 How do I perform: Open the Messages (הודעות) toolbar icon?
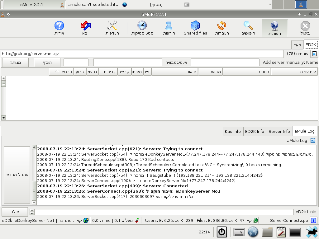[169, 28]
